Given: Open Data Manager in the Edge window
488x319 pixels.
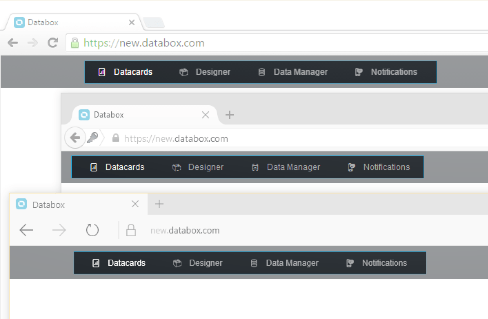Looking at the screenshot, I should click(292, 263).
